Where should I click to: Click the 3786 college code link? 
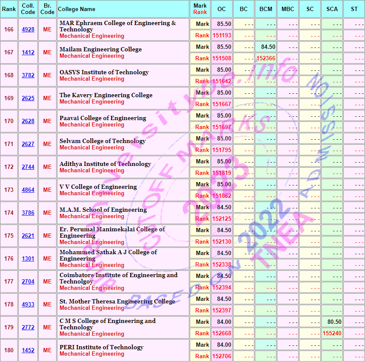tap(28, 213)
